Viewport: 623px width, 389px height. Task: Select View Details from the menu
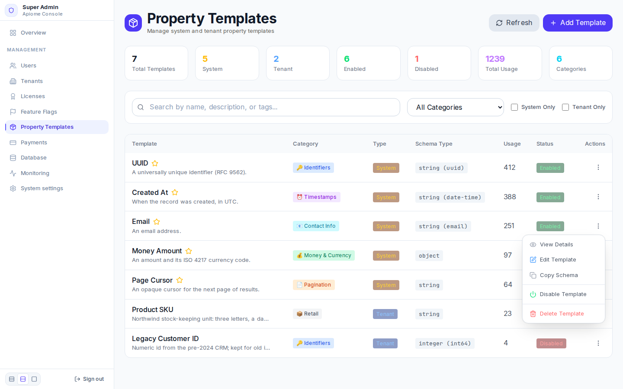click(564, 245)
